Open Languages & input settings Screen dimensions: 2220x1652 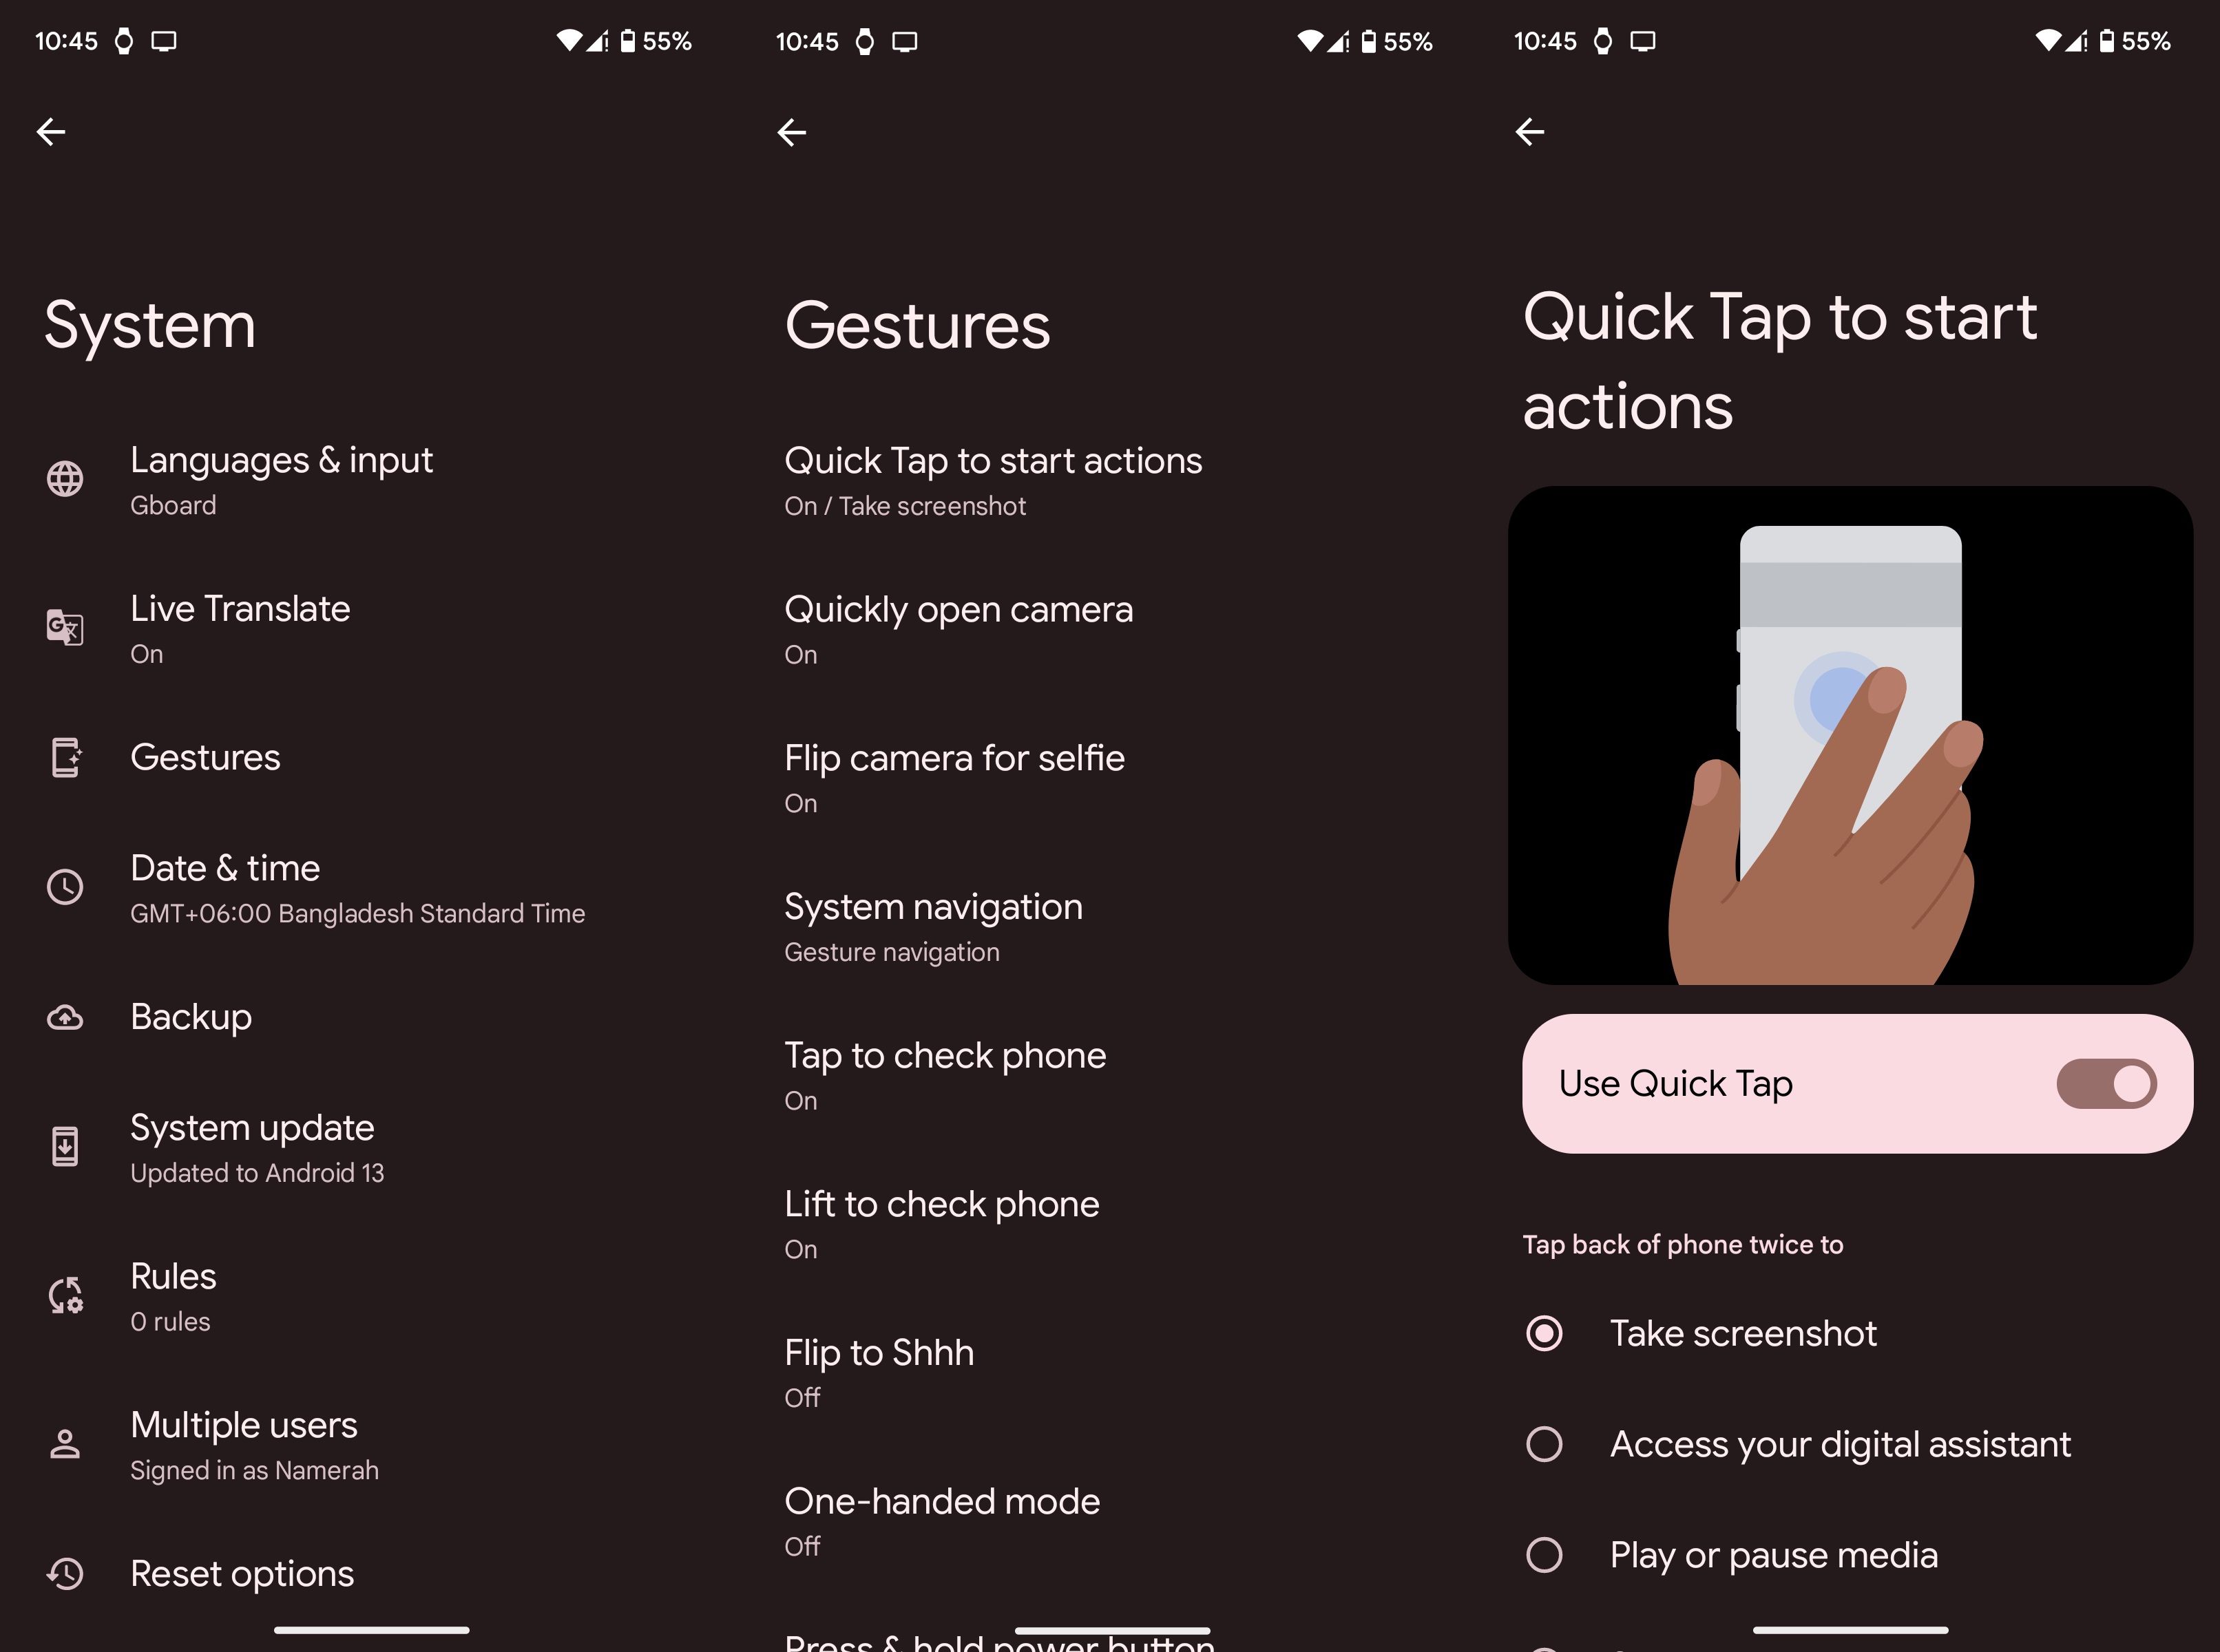[x=283, y=479]
